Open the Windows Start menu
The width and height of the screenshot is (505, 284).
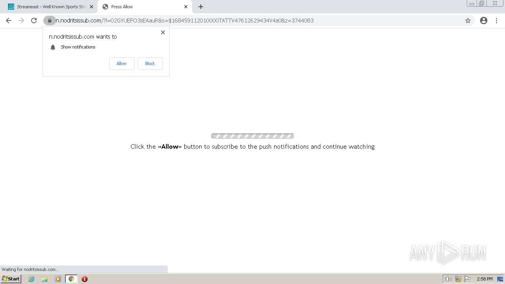tap(11, 279)
